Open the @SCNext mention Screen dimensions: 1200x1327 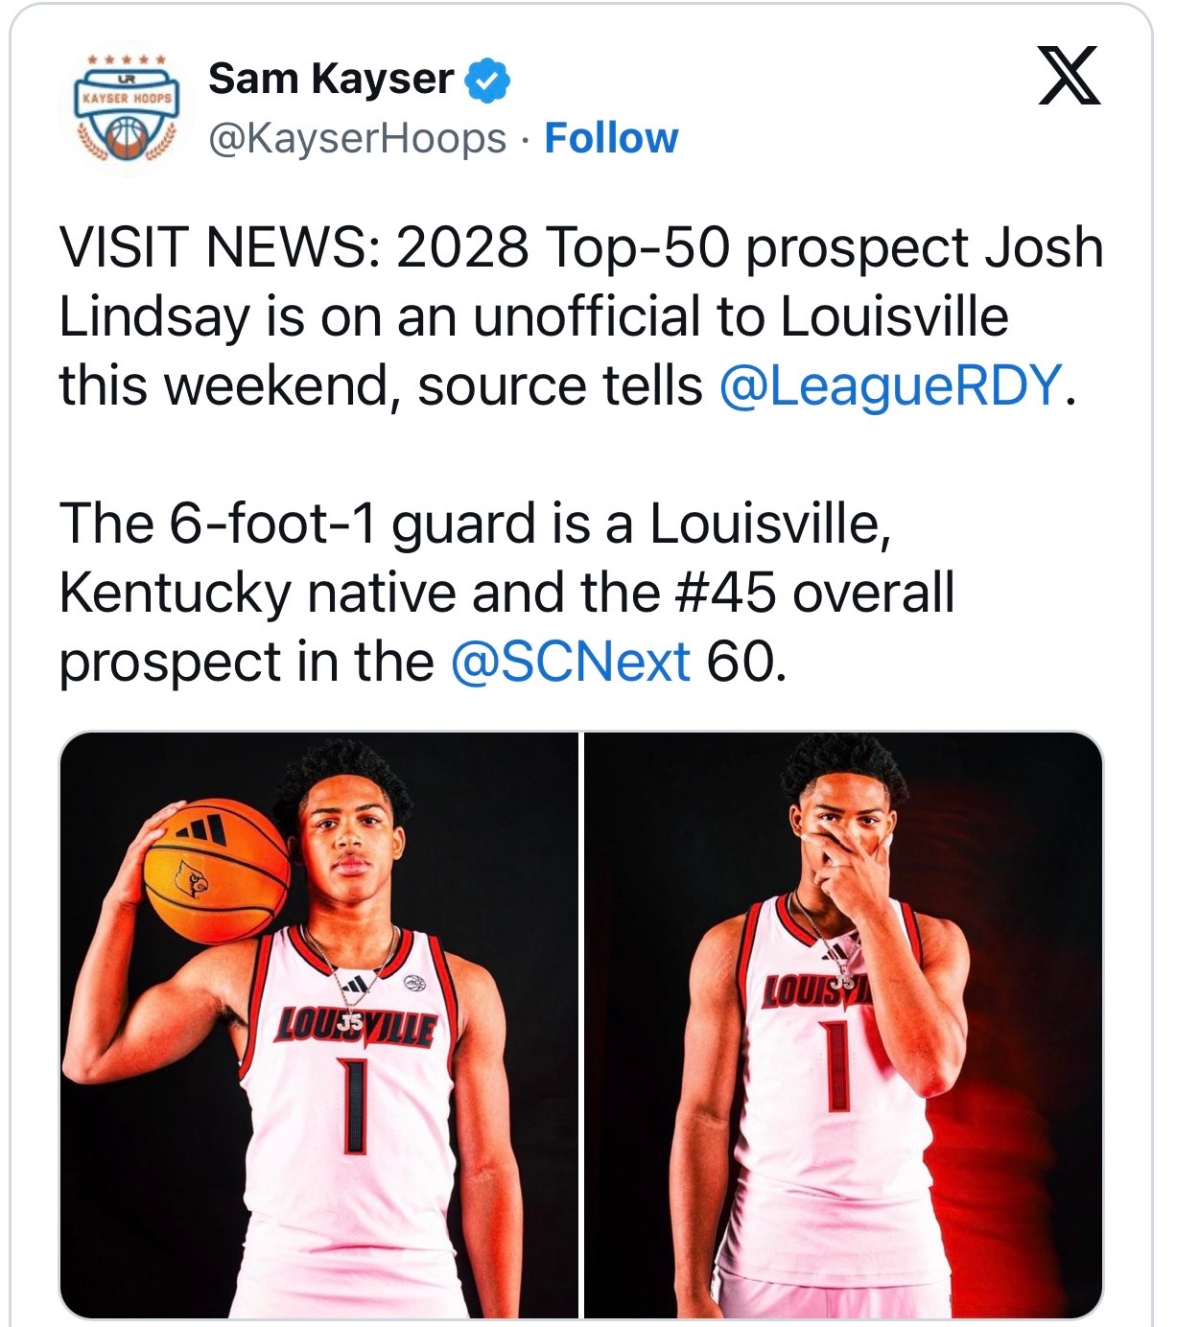pos(570,662)
